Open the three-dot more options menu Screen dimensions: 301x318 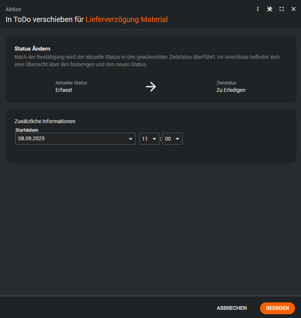pyautogui.click(x=258, y=9)
